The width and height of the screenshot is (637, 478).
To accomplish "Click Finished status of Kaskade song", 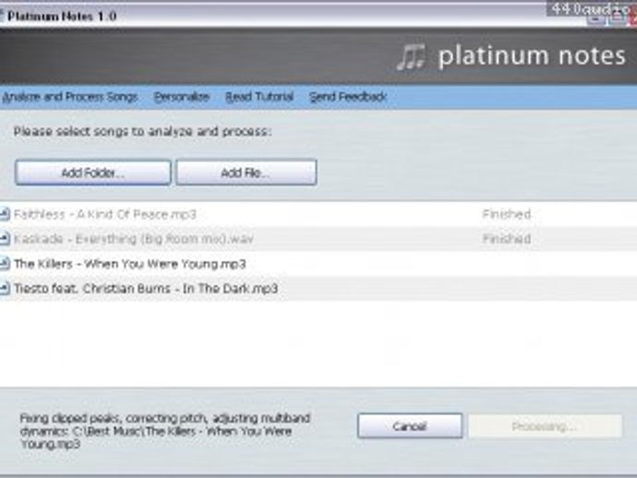I will tap(507, 239).
